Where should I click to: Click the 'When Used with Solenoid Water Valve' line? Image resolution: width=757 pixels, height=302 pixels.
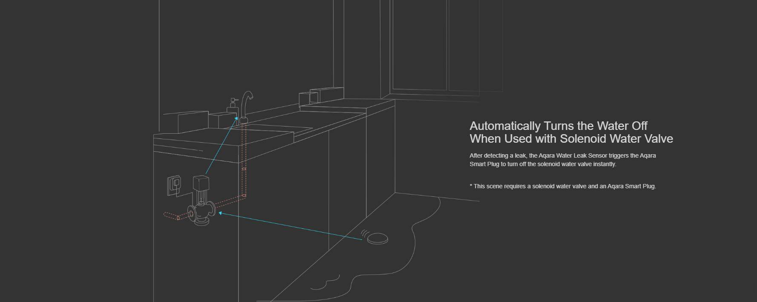click(571, 139)
